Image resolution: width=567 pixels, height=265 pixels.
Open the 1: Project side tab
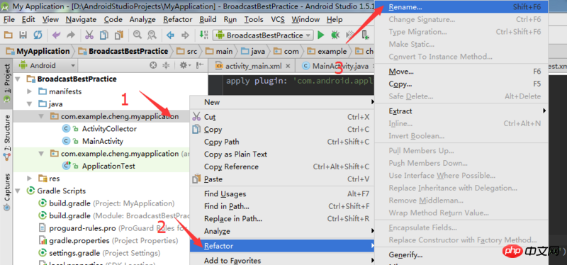(x=7, y=84)
